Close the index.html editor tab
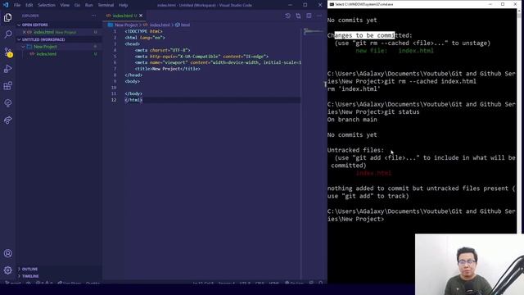The height and width of the screenshot is (295, 524). coord(141,16)
